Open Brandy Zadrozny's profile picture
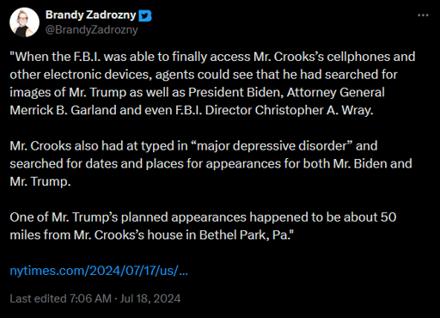This screenshot has width=440, height=318. click(24, 22)
